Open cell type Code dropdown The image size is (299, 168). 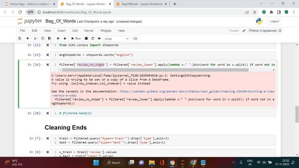click(116, 39)
